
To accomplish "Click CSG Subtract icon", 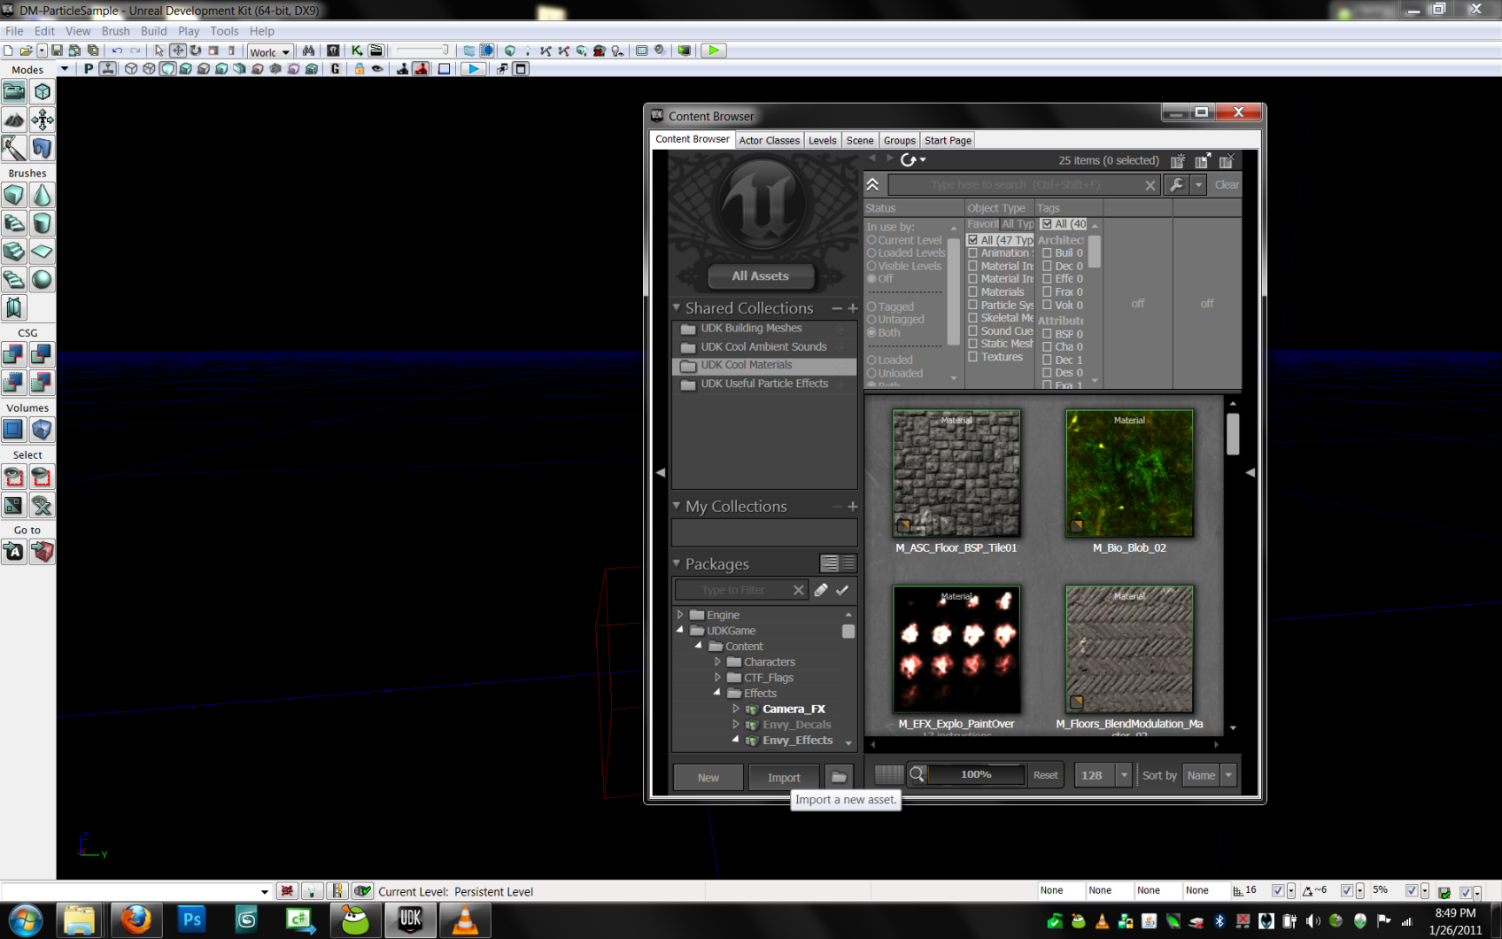I will coord(42,354).
